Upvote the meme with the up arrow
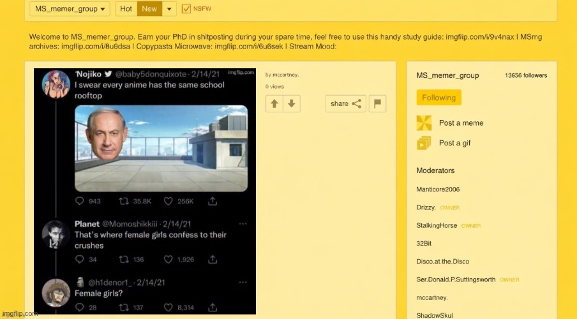This screenshot has height=319, width=577. (274, 103)
